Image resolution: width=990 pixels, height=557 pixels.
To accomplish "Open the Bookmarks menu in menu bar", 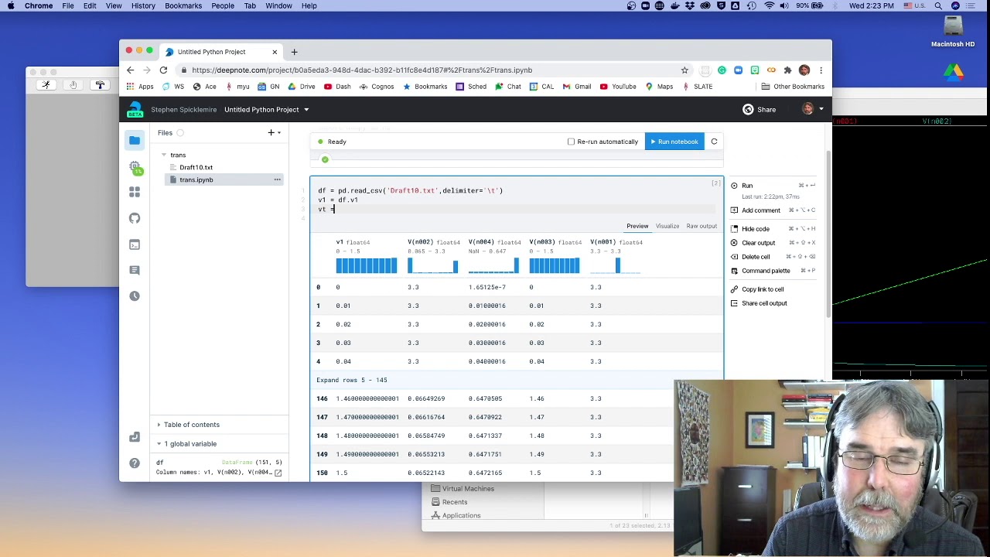I will click(183, 5).
